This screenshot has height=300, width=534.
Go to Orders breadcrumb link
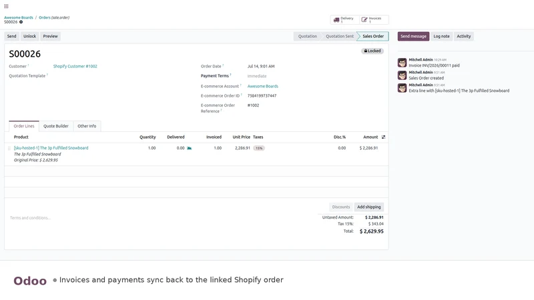(45, 17)
